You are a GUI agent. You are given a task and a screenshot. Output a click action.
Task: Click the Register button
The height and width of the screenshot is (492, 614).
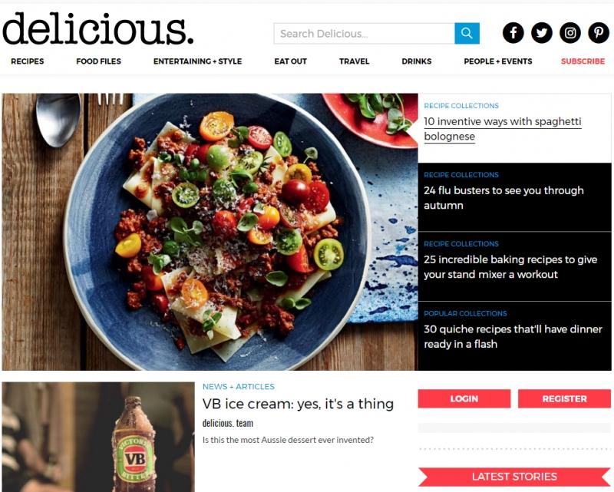click(564, 399)
